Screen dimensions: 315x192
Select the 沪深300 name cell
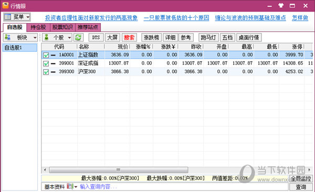tap(87, 72)
